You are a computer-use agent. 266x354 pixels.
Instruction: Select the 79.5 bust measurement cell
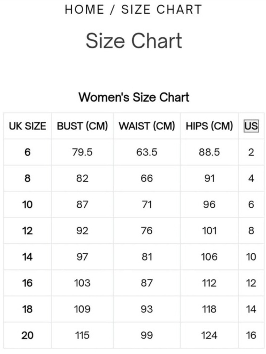click(82, 152)
